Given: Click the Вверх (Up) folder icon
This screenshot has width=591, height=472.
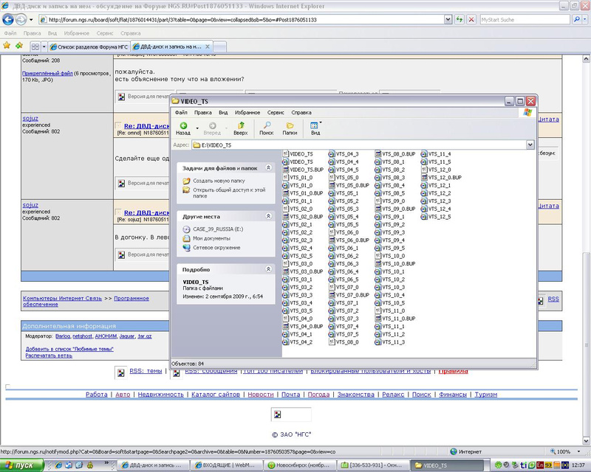Looking at the screenshot, I should point(240,128).
